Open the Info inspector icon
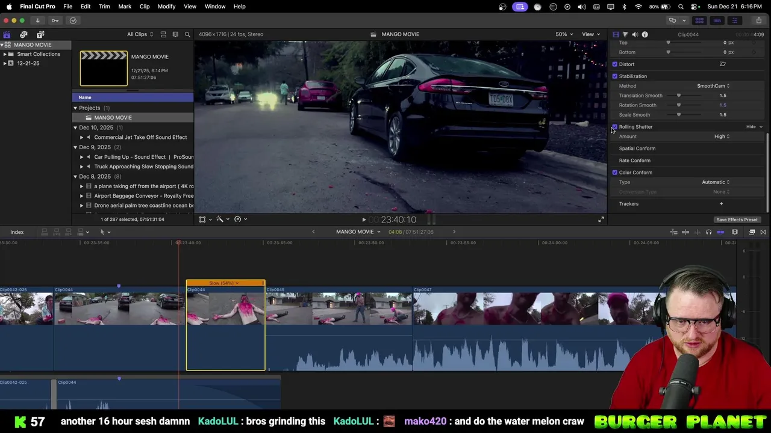Image resolution: width=771 pixels, height=433 pixels. (x=645, y=34)
